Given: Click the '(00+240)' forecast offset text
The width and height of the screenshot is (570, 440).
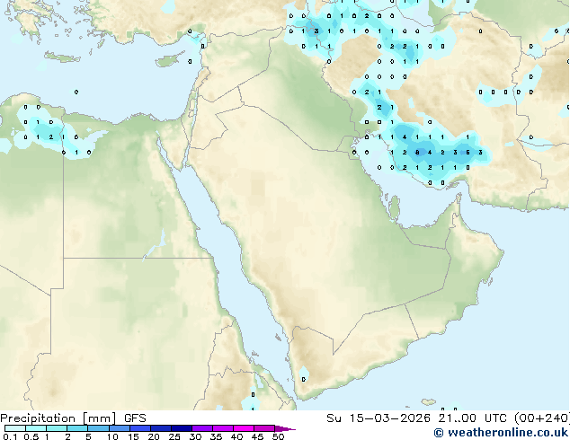Looking at the screenshot, I should click(x=542, y=418).
